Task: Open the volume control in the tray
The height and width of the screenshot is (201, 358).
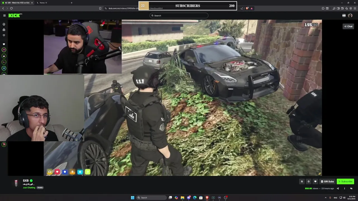Action: [x=344, y=198]
